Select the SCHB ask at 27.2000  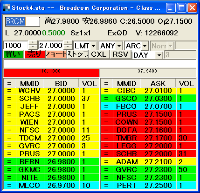[148, 153]
